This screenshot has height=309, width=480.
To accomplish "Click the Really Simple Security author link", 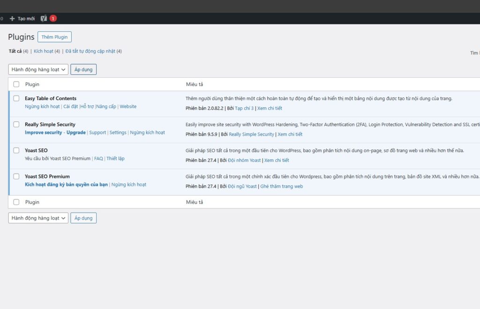I will (251, 134).
